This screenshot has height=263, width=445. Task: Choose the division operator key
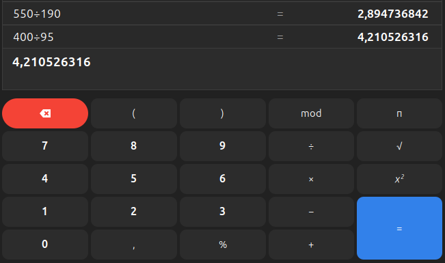(x=311, y=146)
